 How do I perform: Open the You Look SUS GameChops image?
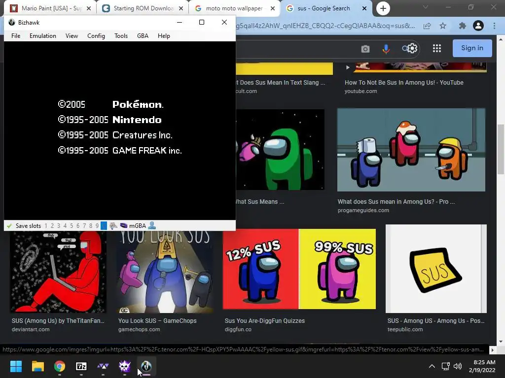click(166, 272)
